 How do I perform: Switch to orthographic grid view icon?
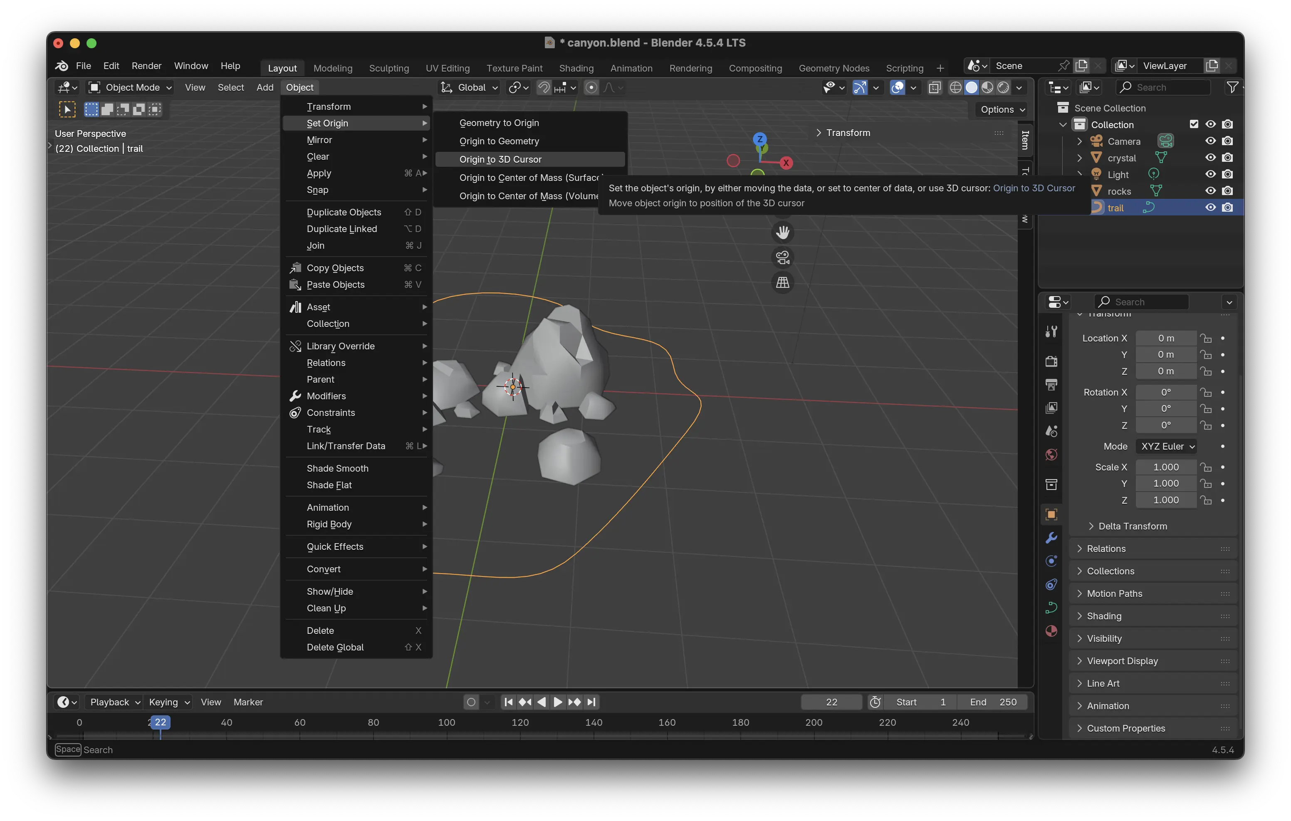pos(782,282)
